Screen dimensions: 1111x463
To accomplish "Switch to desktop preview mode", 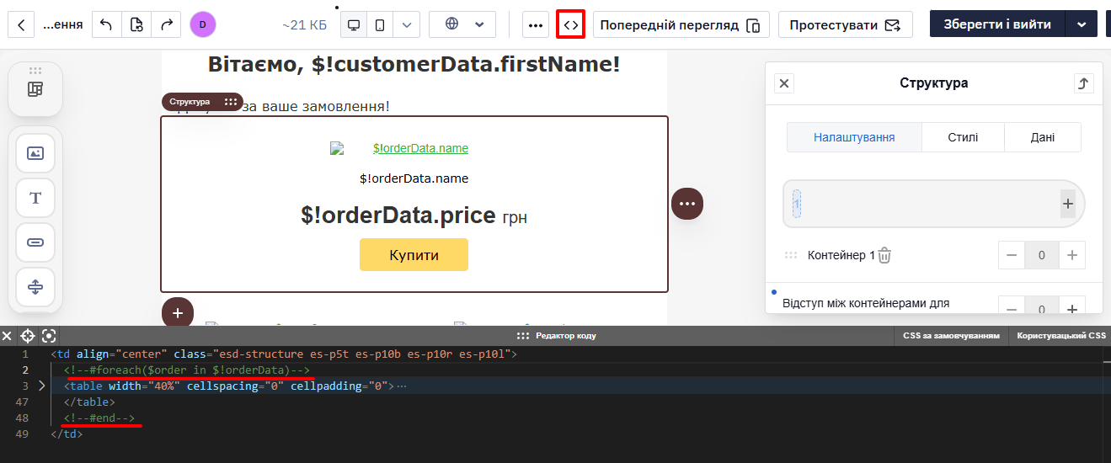I will tap(354, 24).
